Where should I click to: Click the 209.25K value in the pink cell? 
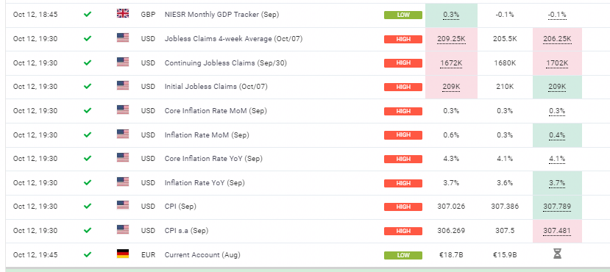(x=451, y=39)
